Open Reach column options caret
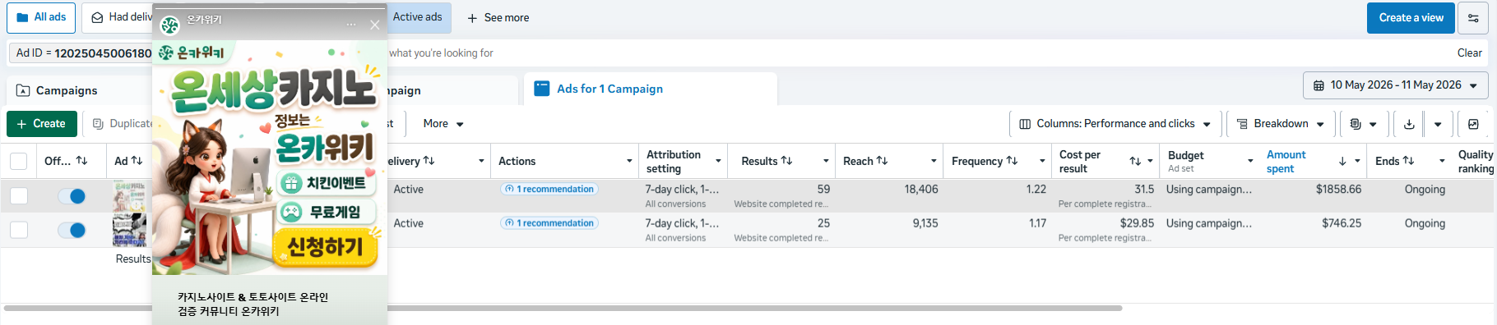Viewport: 1497px width, 325px height. pos(934,161)
